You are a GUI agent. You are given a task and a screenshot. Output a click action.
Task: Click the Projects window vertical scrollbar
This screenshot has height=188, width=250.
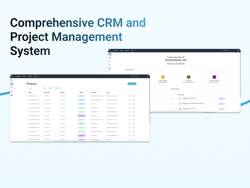click(149, 101)
